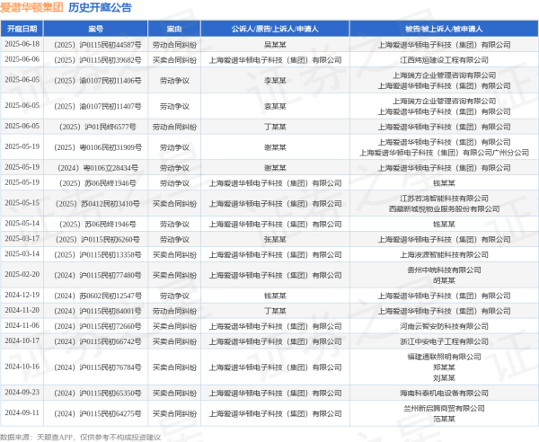Click defendant 上海浚源智能科技有限公司
This screenshot has width=539, height=442.
coord(444,254)
